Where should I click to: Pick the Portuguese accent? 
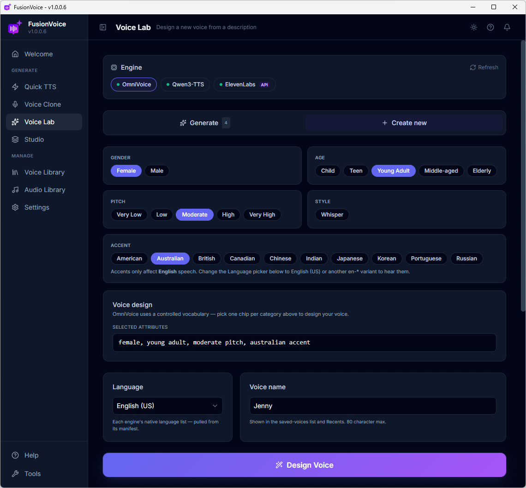click(426, 259)
